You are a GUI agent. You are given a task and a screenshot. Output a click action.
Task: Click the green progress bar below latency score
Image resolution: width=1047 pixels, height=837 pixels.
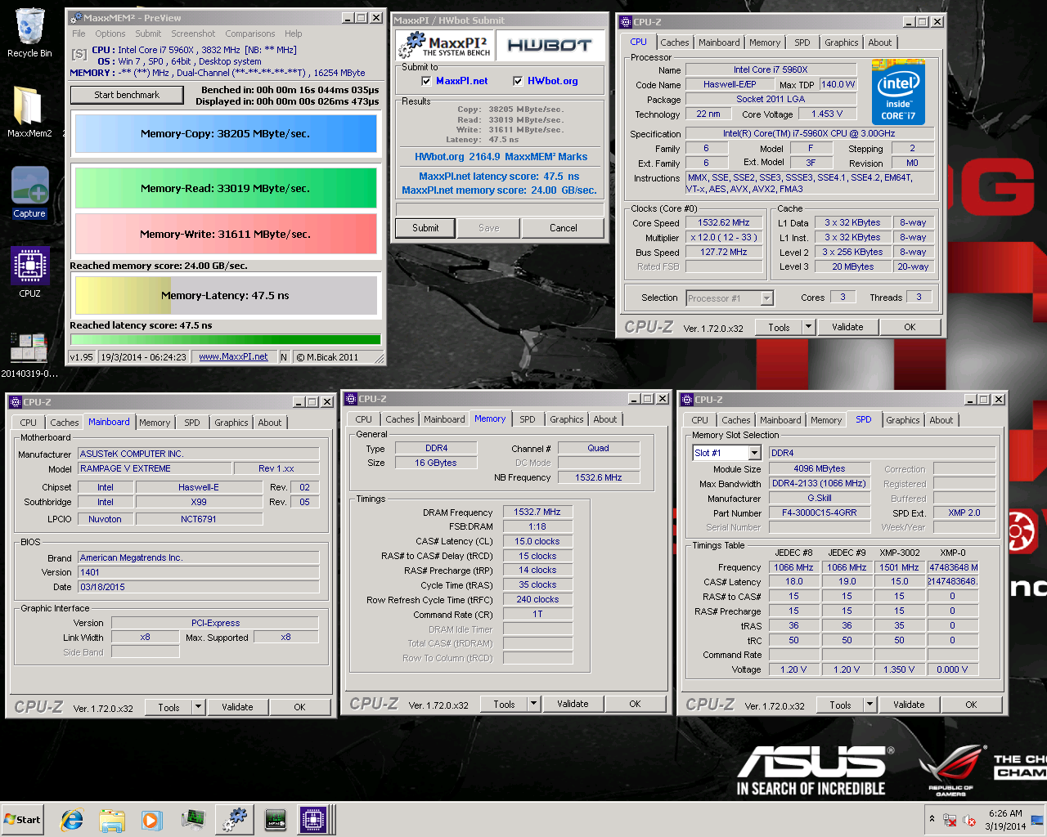(225, 339)
